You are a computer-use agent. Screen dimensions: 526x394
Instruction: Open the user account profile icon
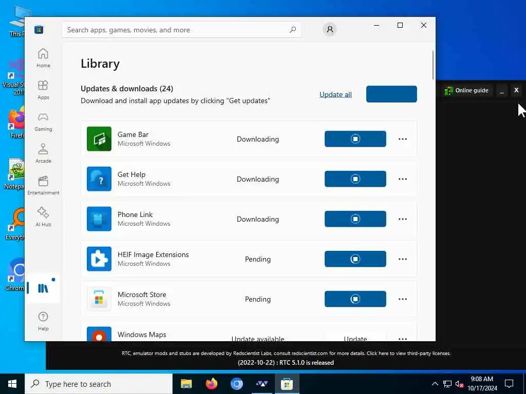(330, 29)
